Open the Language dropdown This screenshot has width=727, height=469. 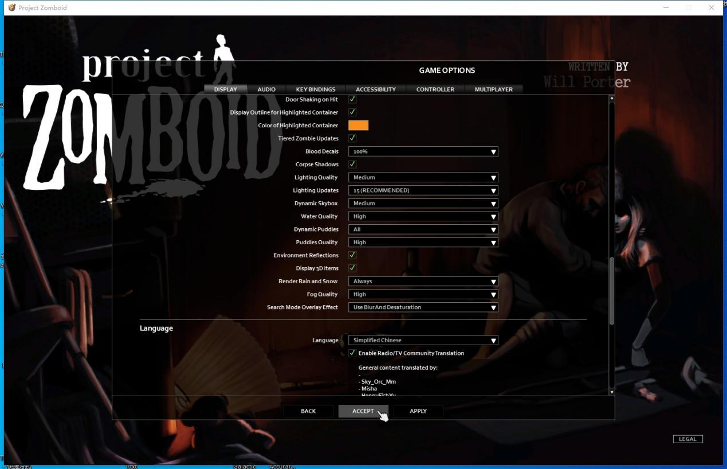click(423, 341)
